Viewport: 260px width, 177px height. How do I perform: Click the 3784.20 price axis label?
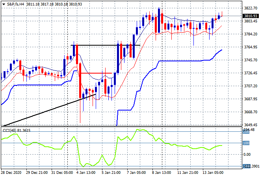point(251,34)
